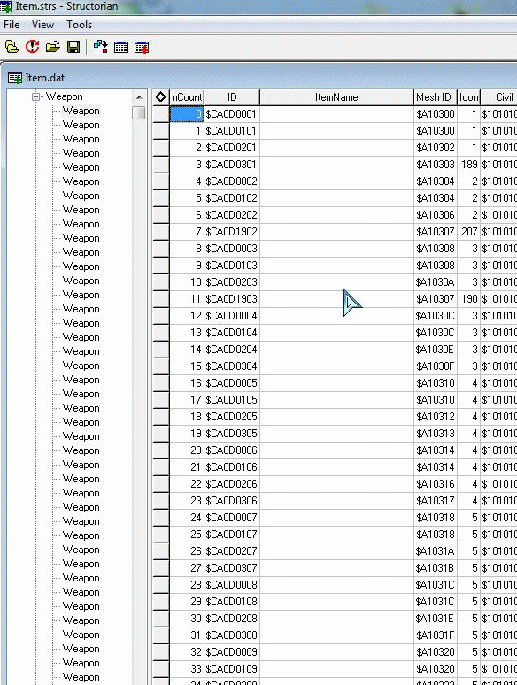The width and height of the screenshot is (517, 685).
Task: Click the plain table grid toolbar icon
Action: point(121,47)
